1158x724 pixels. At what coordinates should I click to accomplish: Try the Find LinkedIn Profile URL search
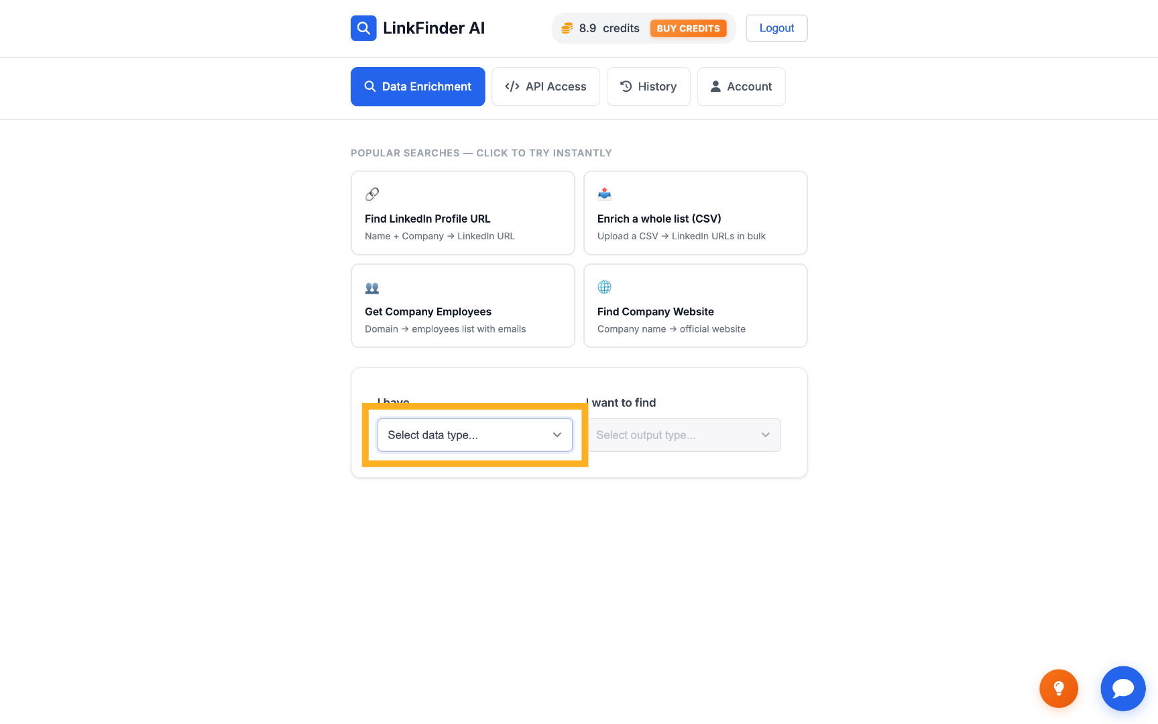[x=463, y=213]
